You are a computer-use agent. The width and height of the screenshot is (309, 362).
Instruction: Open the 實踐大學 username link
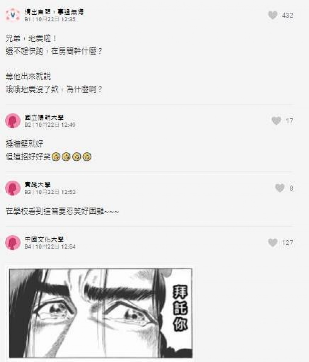[37, 185]
